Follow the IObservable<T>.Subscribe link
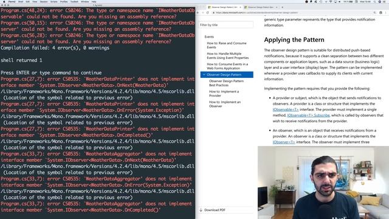Image resolution: width=389 pixels, height=219 pixels. 308,115
